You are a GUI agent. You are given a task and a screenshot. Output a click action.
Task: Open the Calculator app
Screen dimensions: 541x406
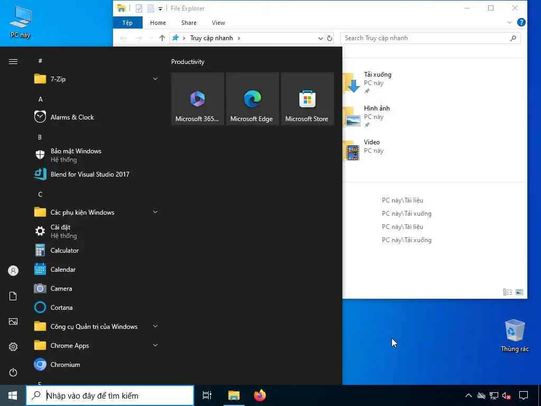point(97,250)
